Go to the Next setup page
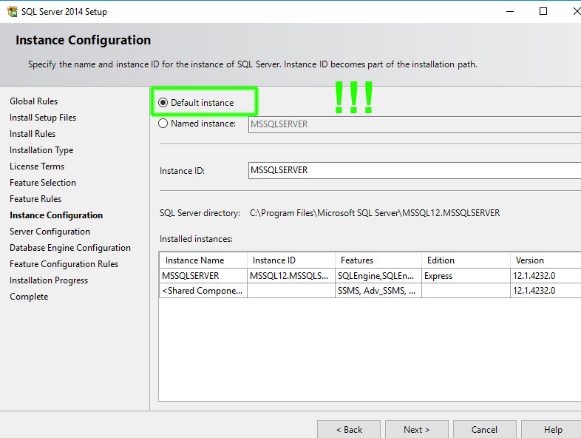581x438 pixels. (x=416, y=429)
